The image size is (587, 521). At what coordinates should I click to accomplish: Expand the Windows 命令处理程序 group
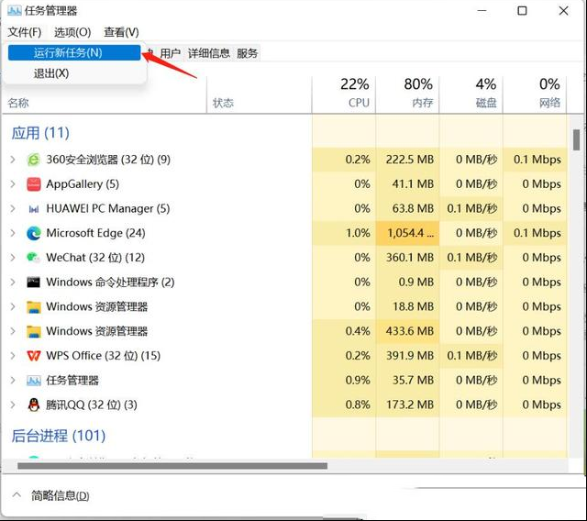(x=13, y=283)
